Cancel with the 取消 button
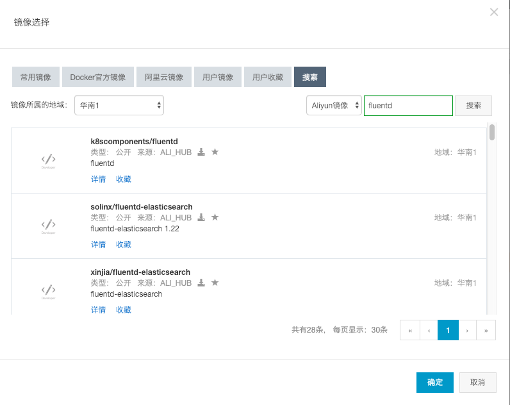The height and width of the screenshot is (405, 510). pyautogui.click(x=477, y=383)
